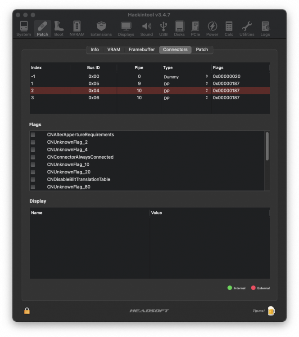This screenshot has height=337, width=299.
Task: Select connector row with index -1
Action: (149, 76)
